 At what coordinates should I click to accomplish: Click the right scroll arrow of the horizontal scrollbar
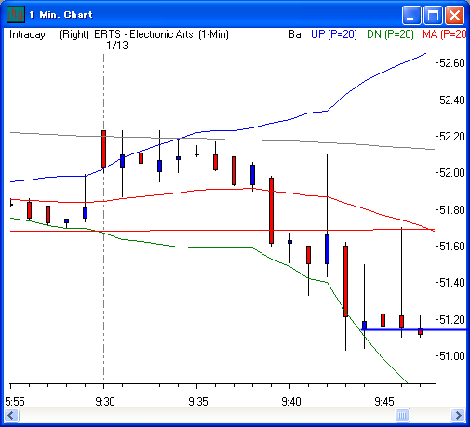458,415
